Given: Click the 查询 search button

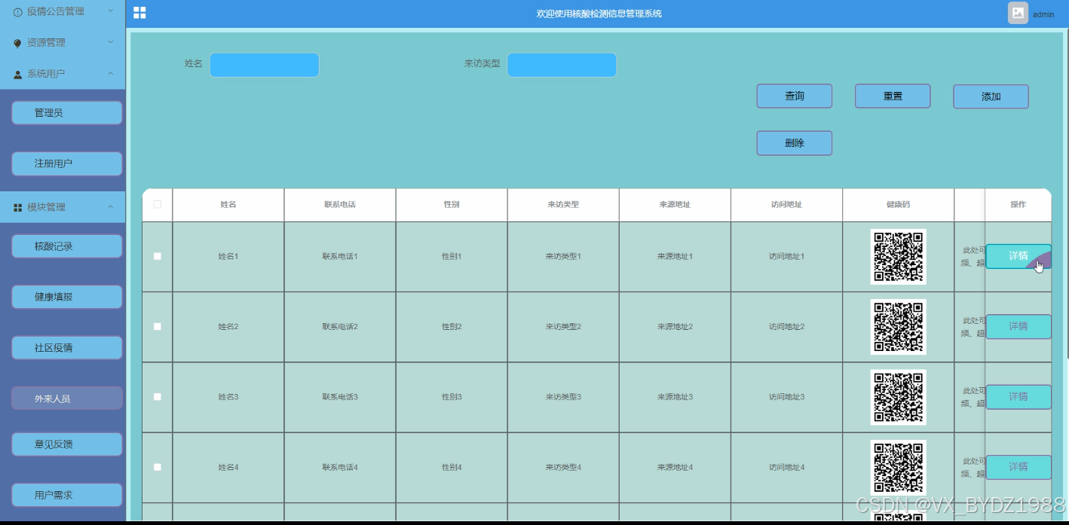Looking at the screenshot, I should pyautogui.click(x=795, y=96).
